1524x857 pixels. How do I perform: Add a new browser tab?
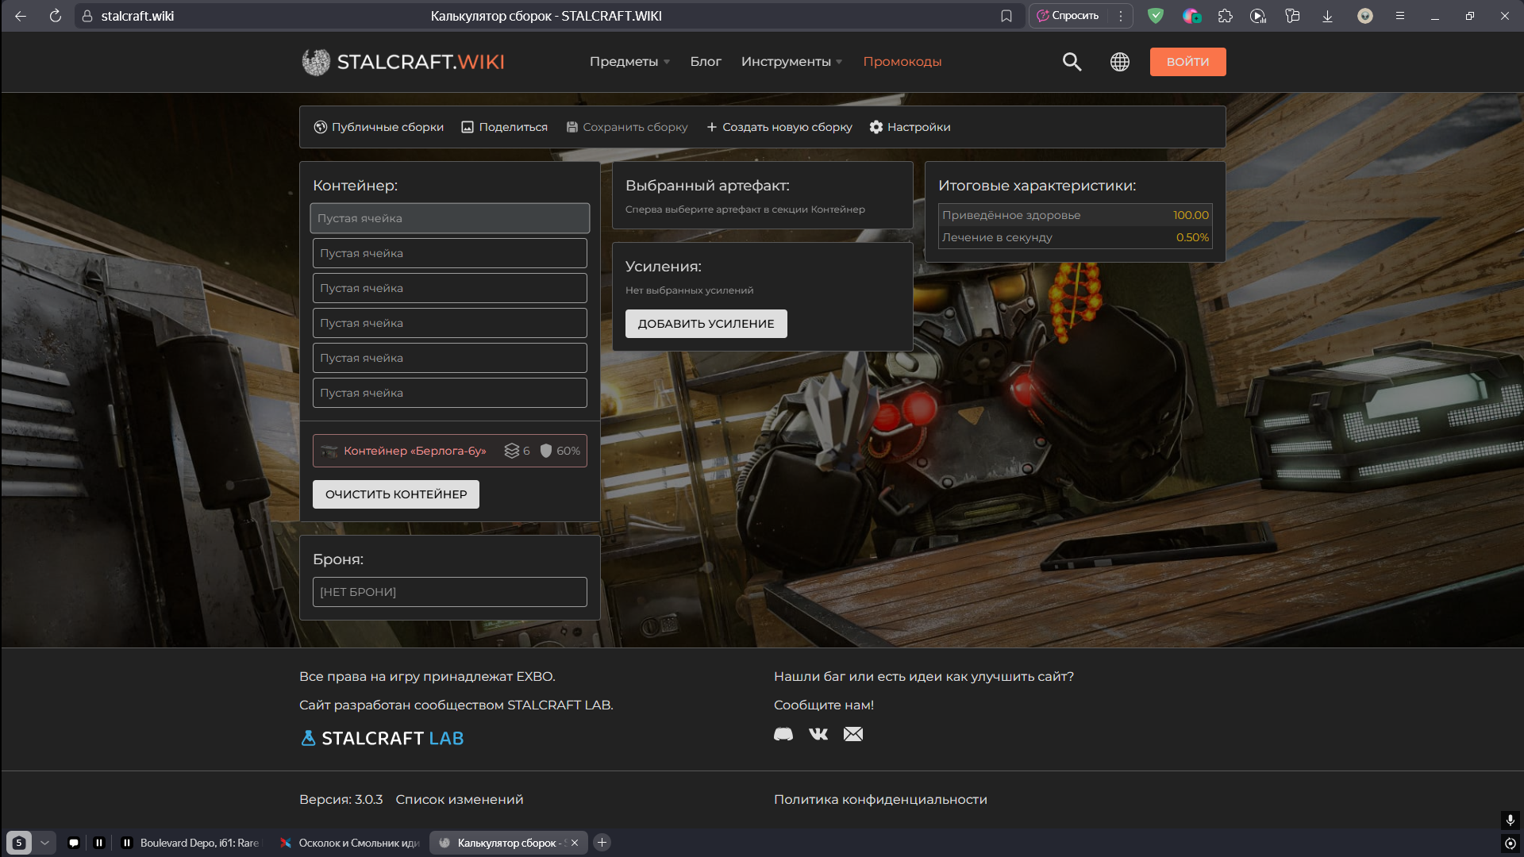point(602,843)
